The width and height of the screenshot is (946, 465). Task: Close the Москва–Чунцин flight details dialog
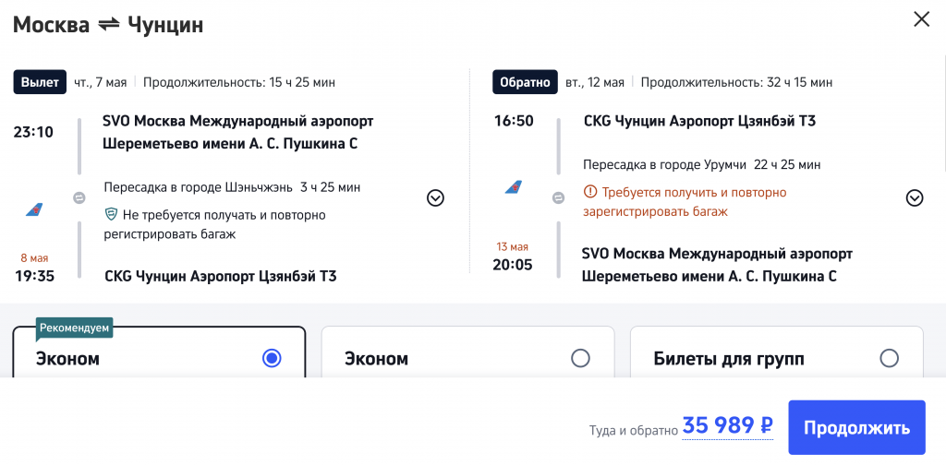coord(921,19)
